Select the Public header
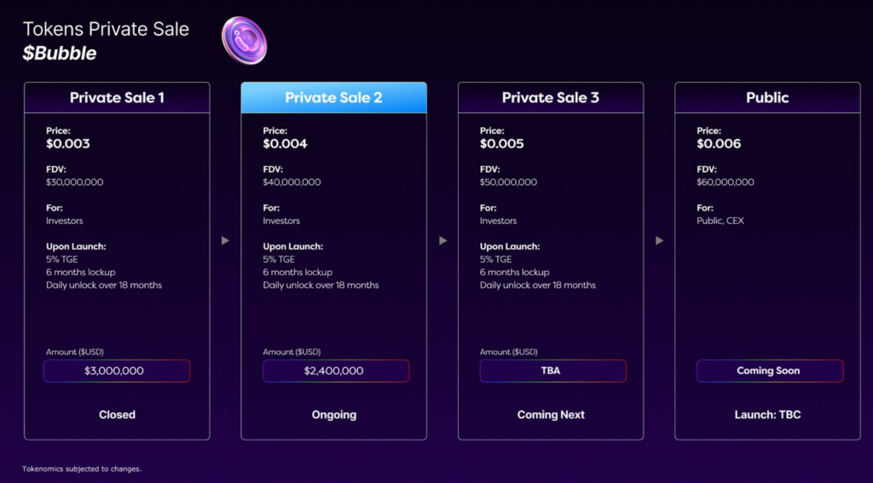This screenshot has height=483, width=873. 767,98
